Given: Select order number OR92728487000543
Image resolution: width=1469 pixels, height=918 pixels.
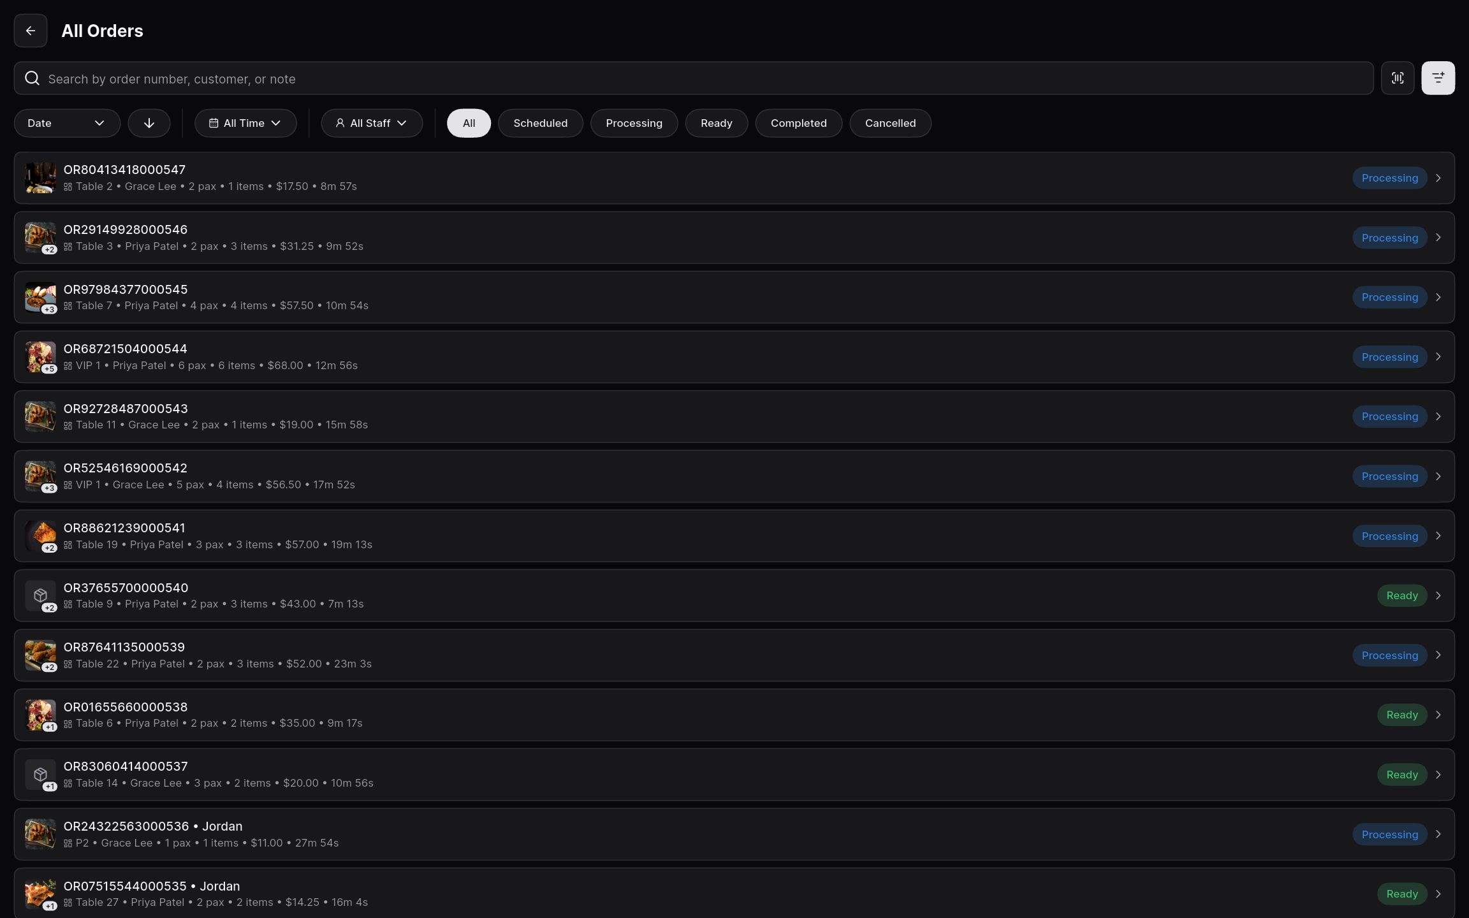Looking at the screenshot, I should 126,409.
